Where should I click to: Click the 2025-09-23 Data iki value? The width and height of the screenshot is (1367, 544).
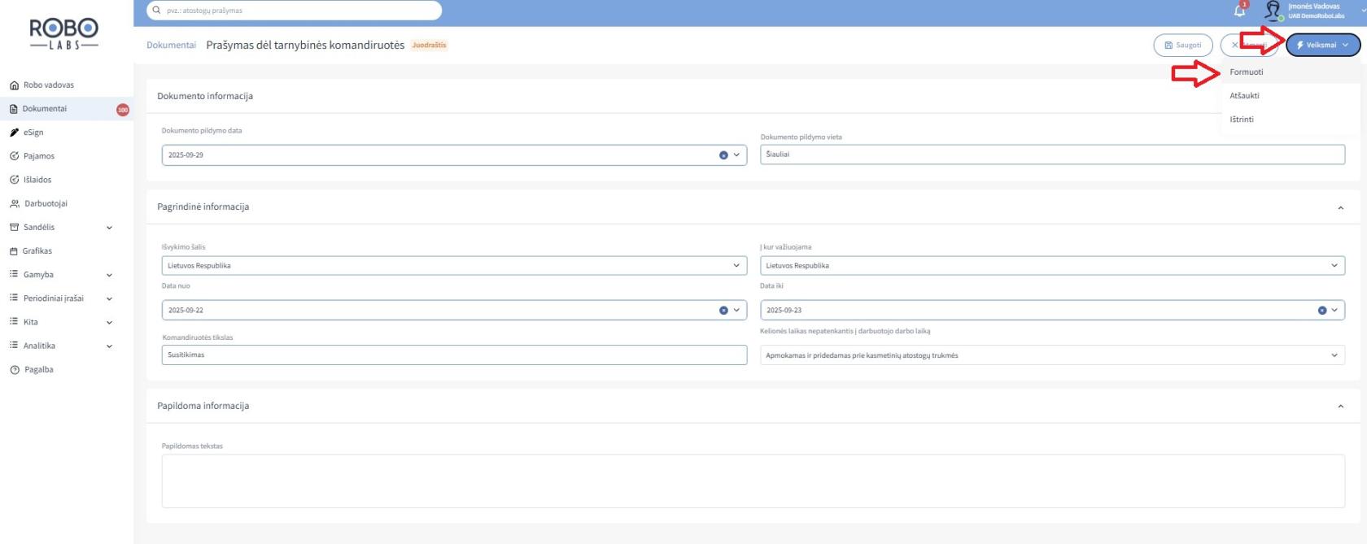784,310
